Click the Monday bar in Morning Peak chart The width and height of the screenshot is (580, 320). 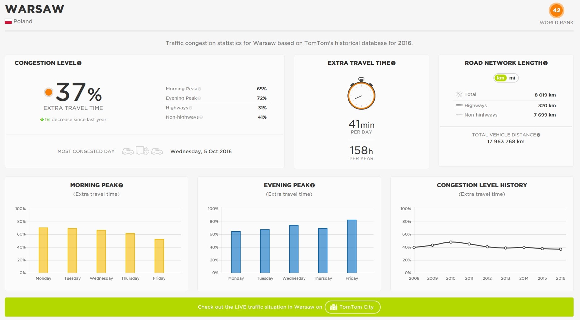(x=43, y=250)
